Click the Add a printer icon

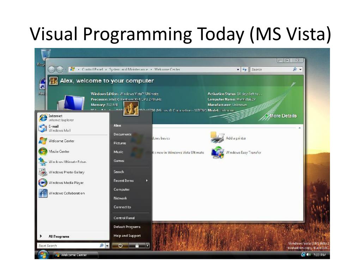pyautogui.click(x=217, y=138)
